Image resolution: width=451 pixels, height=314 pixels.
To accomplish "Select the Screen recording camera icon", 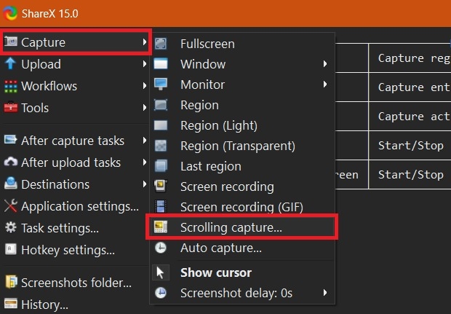I will pos(161,187).
